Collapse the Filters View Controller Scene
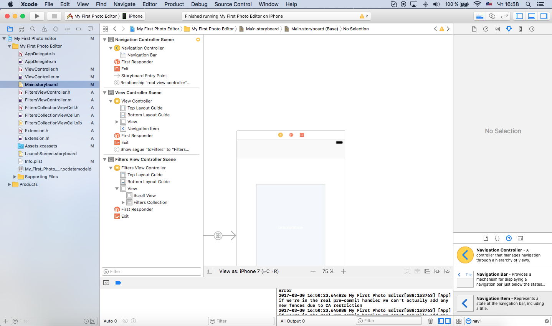The height and width of the screenshot is (326, 552). (105, 159)
